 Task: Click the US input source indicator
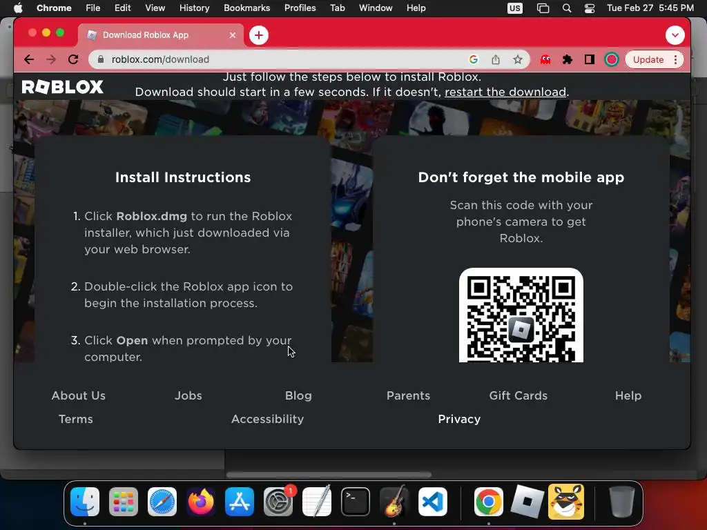tap(515, 8)
